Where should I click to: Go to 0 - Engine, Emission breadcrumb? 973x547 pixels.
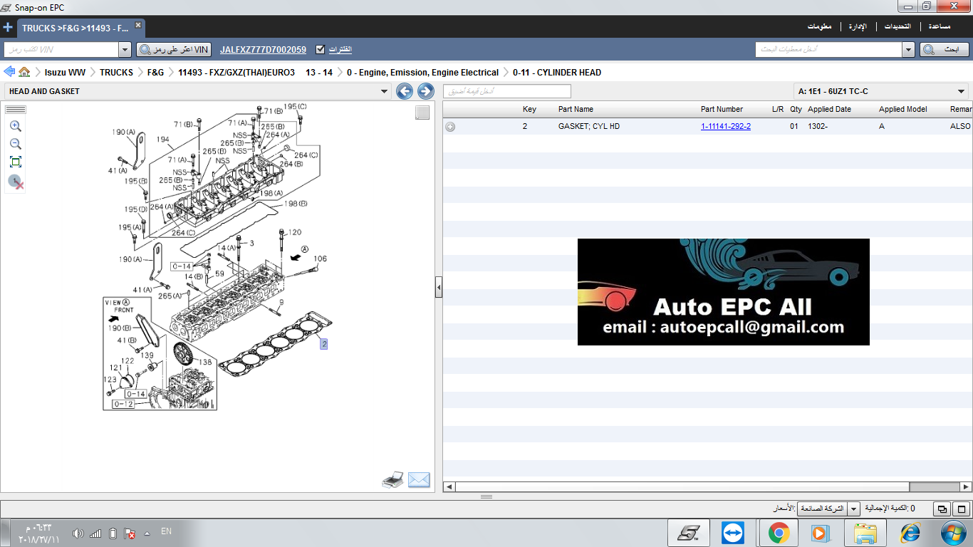tap(422, 73)
